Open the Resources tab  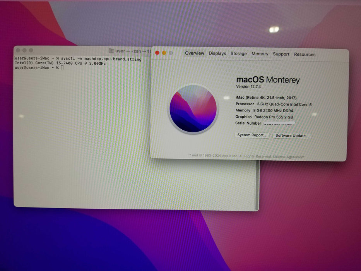coord(305,54)
